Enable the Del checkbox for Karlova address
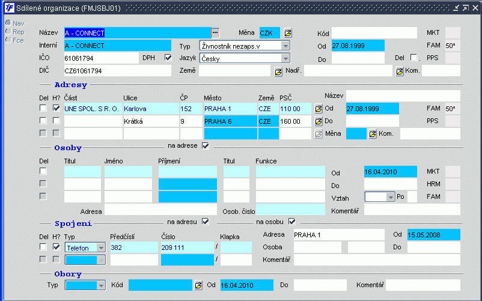The width and height of the screenshot is (482, 301). 43,109
